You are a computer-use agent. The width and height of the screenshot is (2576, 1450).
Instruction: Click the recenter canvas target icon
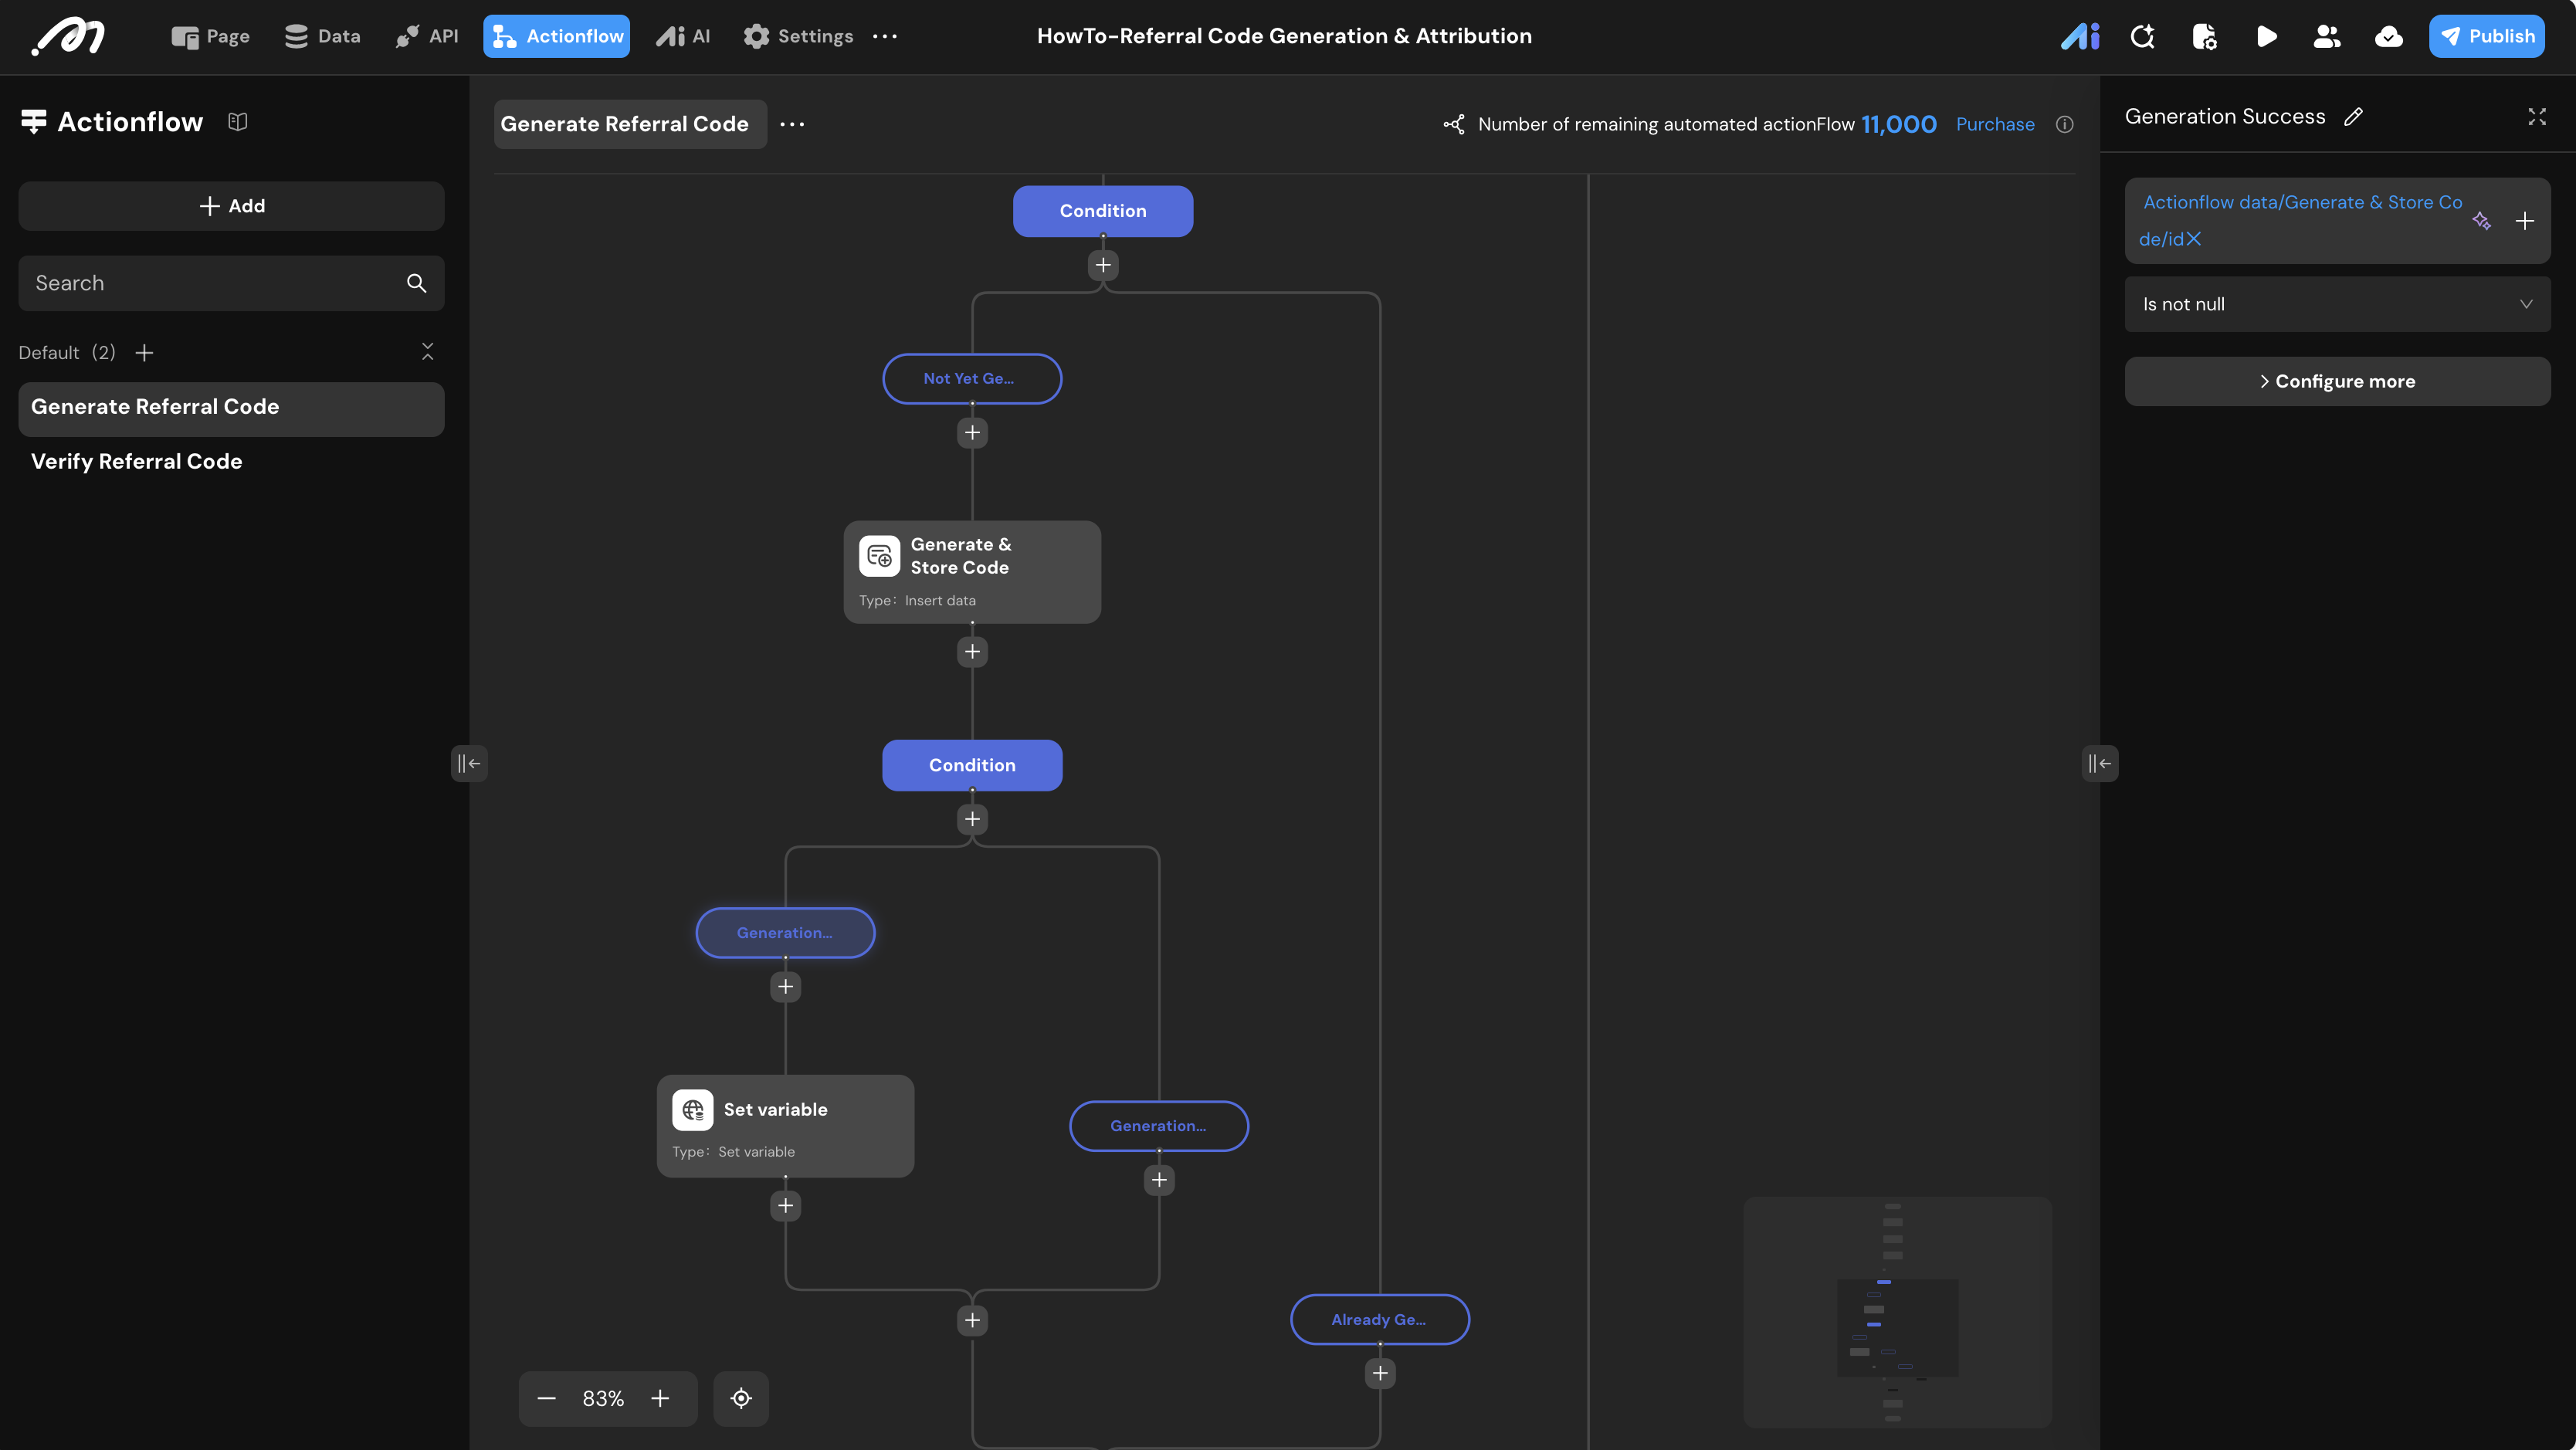[x=741, y=1398]
